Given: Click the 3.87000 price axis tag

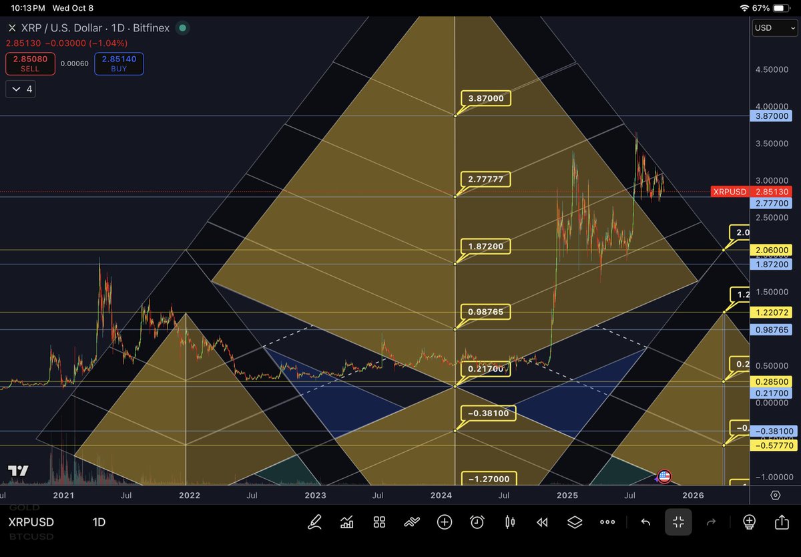Looking at the screenshot, I should (x=770, y=116).
